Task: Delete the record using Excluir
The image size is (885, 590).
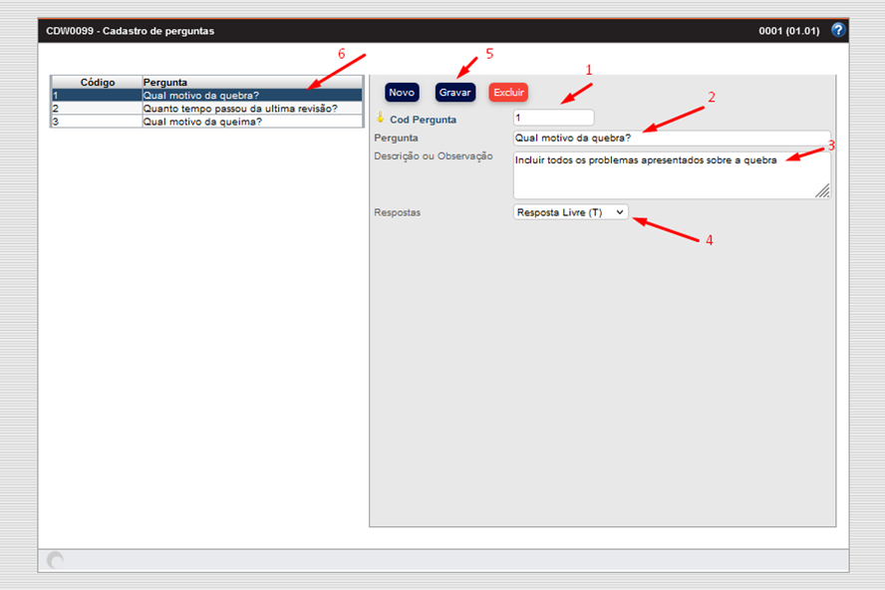Action: tap(508, 92)
